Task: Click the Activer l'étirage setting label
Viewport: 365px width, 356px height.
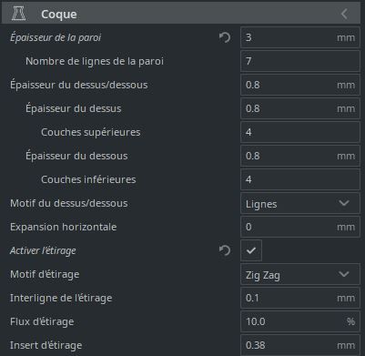Action: click(x=43, y=250)
